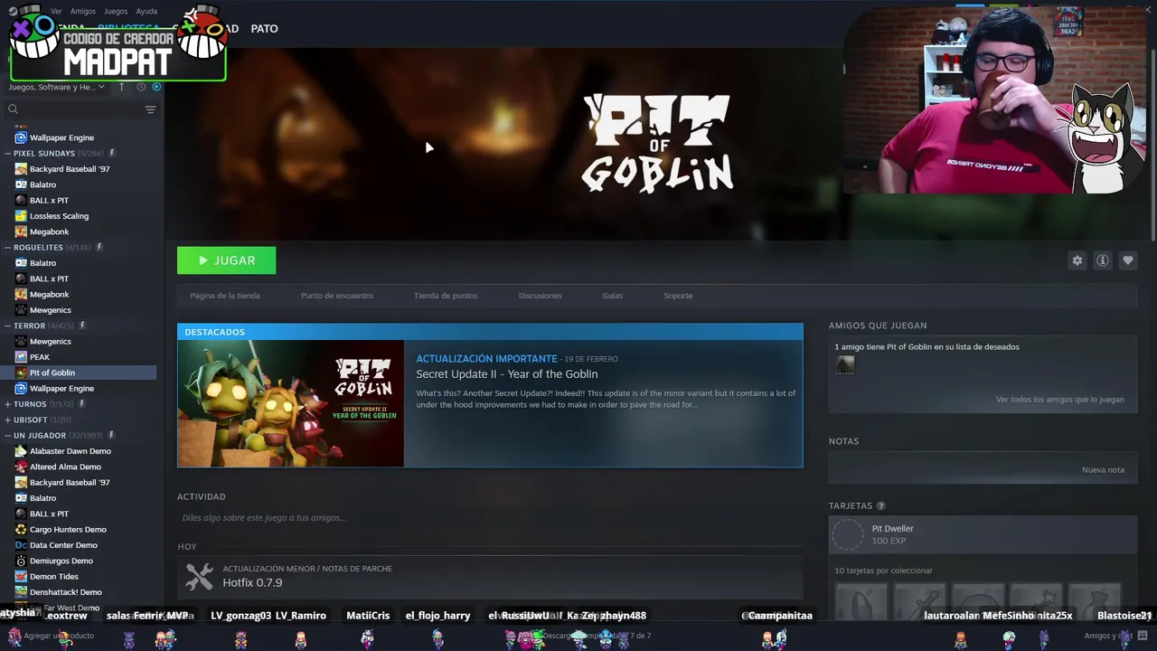The width and height of the screenshot is (1157, 651).
Task: Collapse the PIXEL SUNDAYS category
Action: [7, 154]
